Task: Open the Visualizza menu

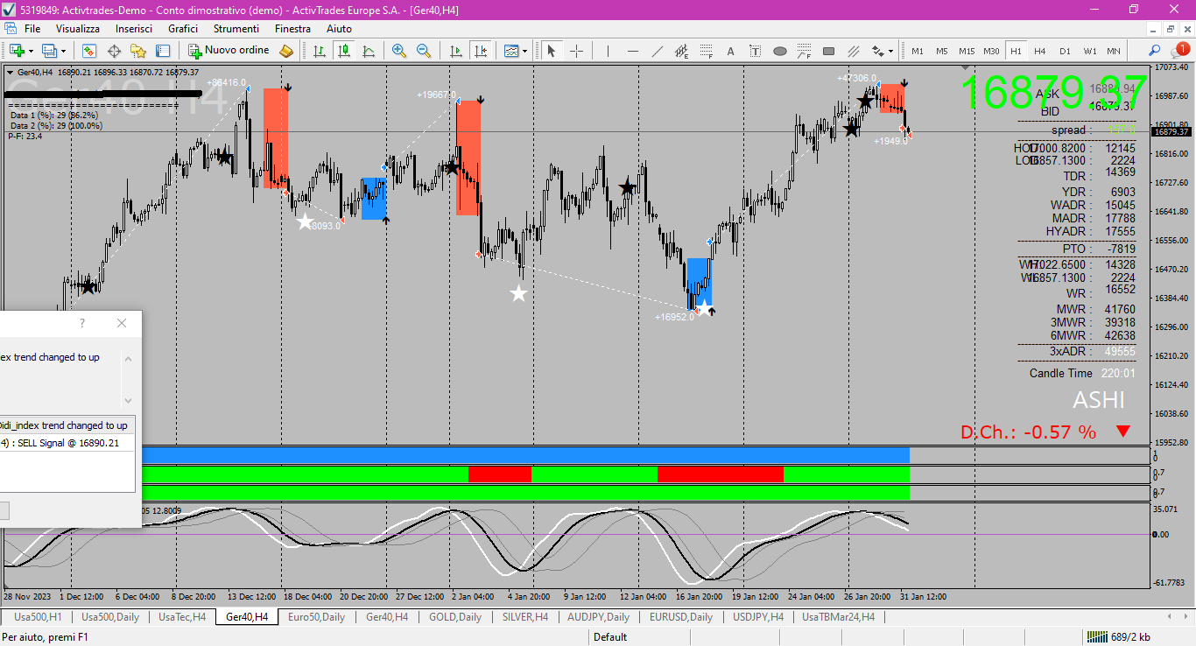Action: 78,29
